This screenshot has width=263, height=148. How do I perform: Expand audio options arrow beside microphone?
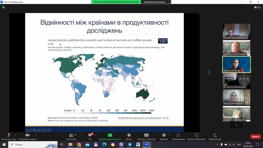click(x=15, y=135)
